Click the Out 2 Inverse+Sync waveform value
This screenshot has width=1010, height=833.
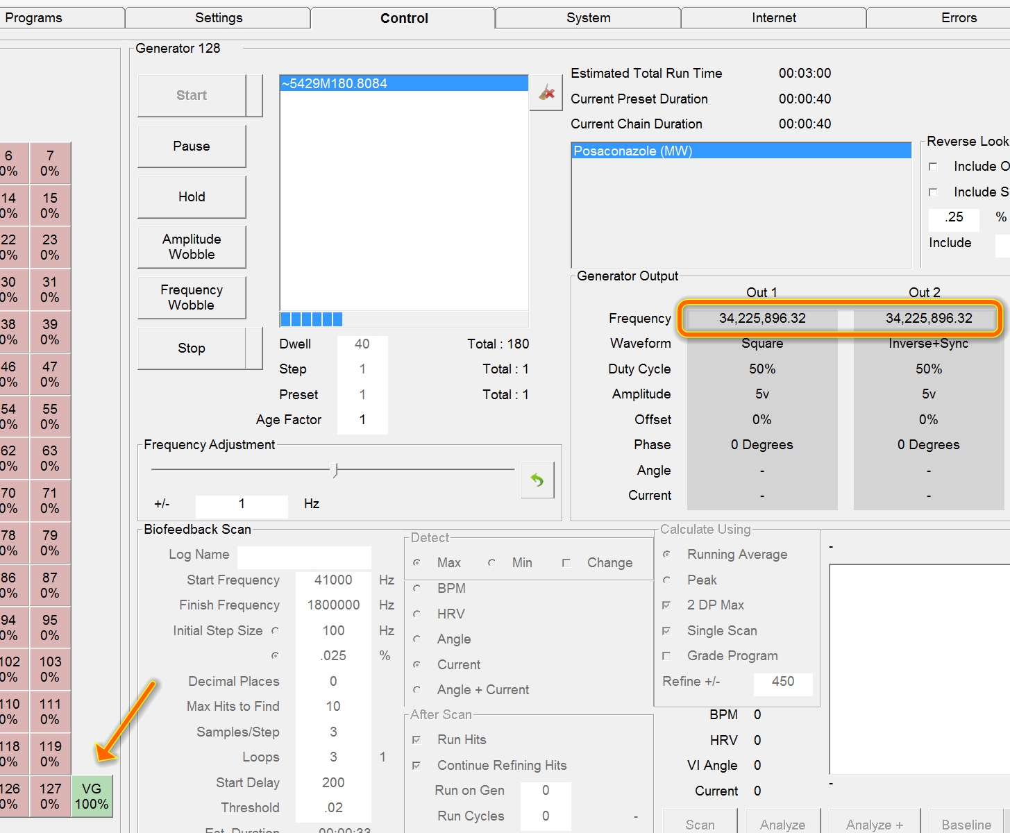pyautogui.click(x=929, y=344)
